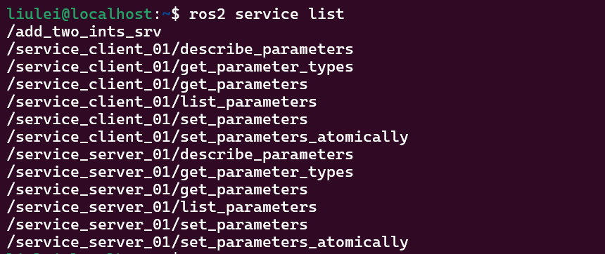Click /service_server_01/get_parameter_types line

pos(180,172)
